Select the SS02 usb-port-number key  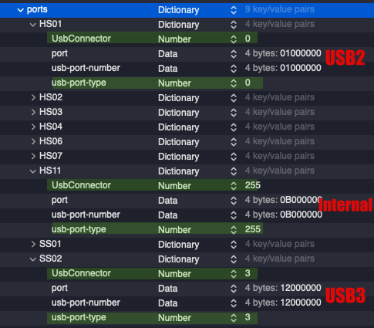point(86,303)
